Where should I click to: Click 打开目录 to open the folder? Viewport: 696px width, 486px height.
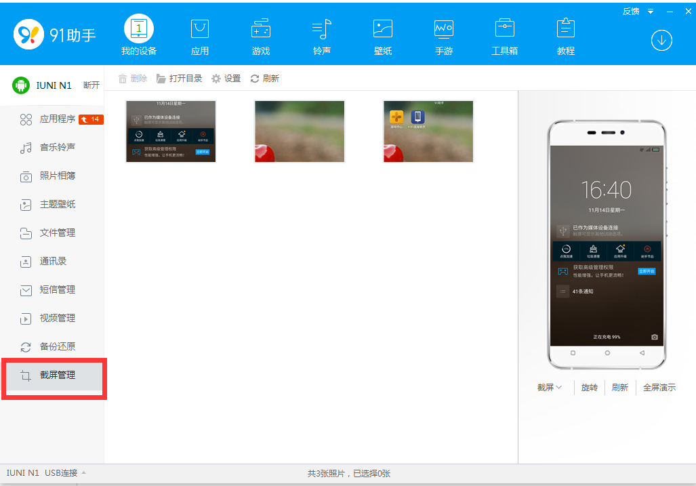click(x=179, y=79)
